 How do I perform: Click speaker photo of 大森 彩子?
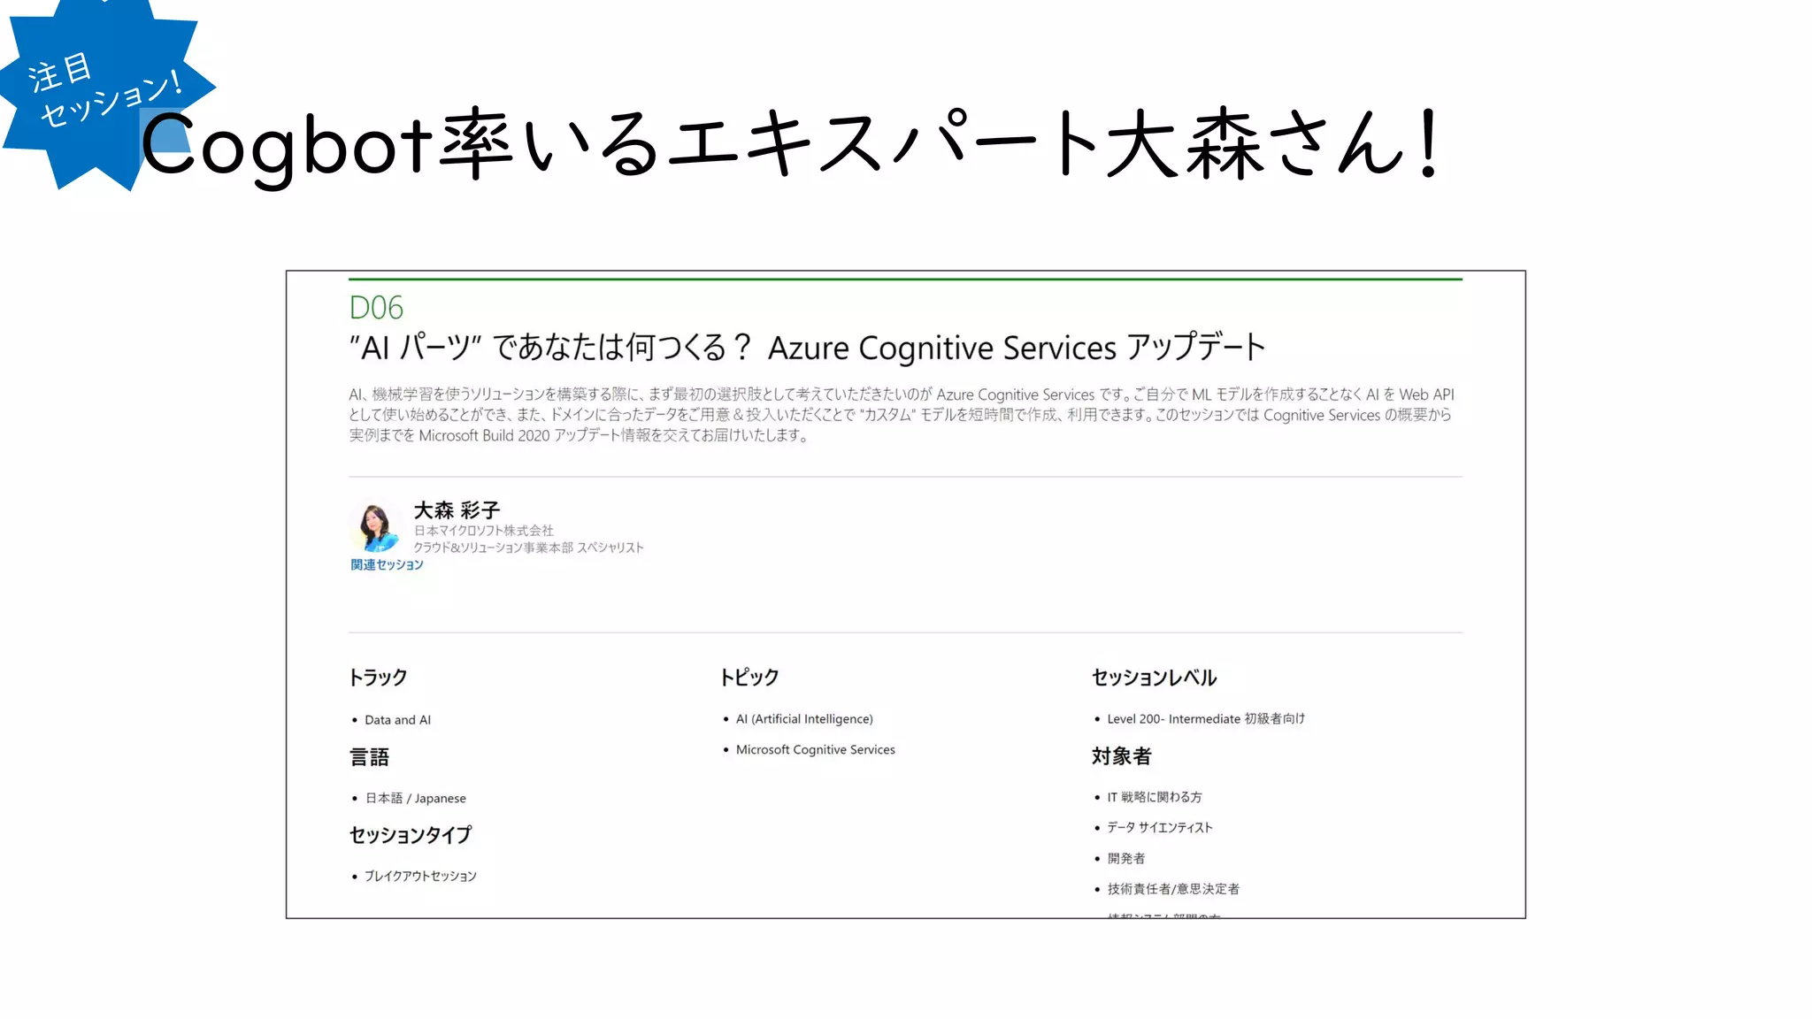[x=375, y=526]
